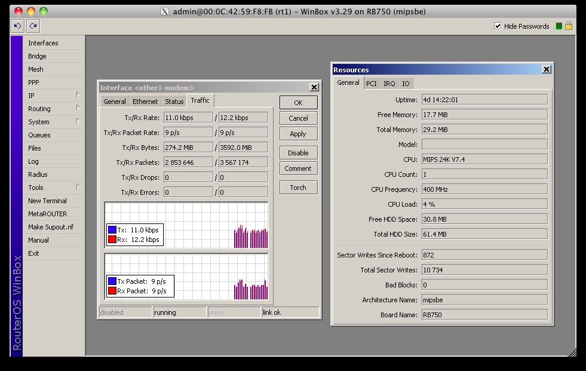This screenshot has width=586, height=371.
Task: Switch to the IRQ tab
Action: pyautogui.click(x=389, y=83)
